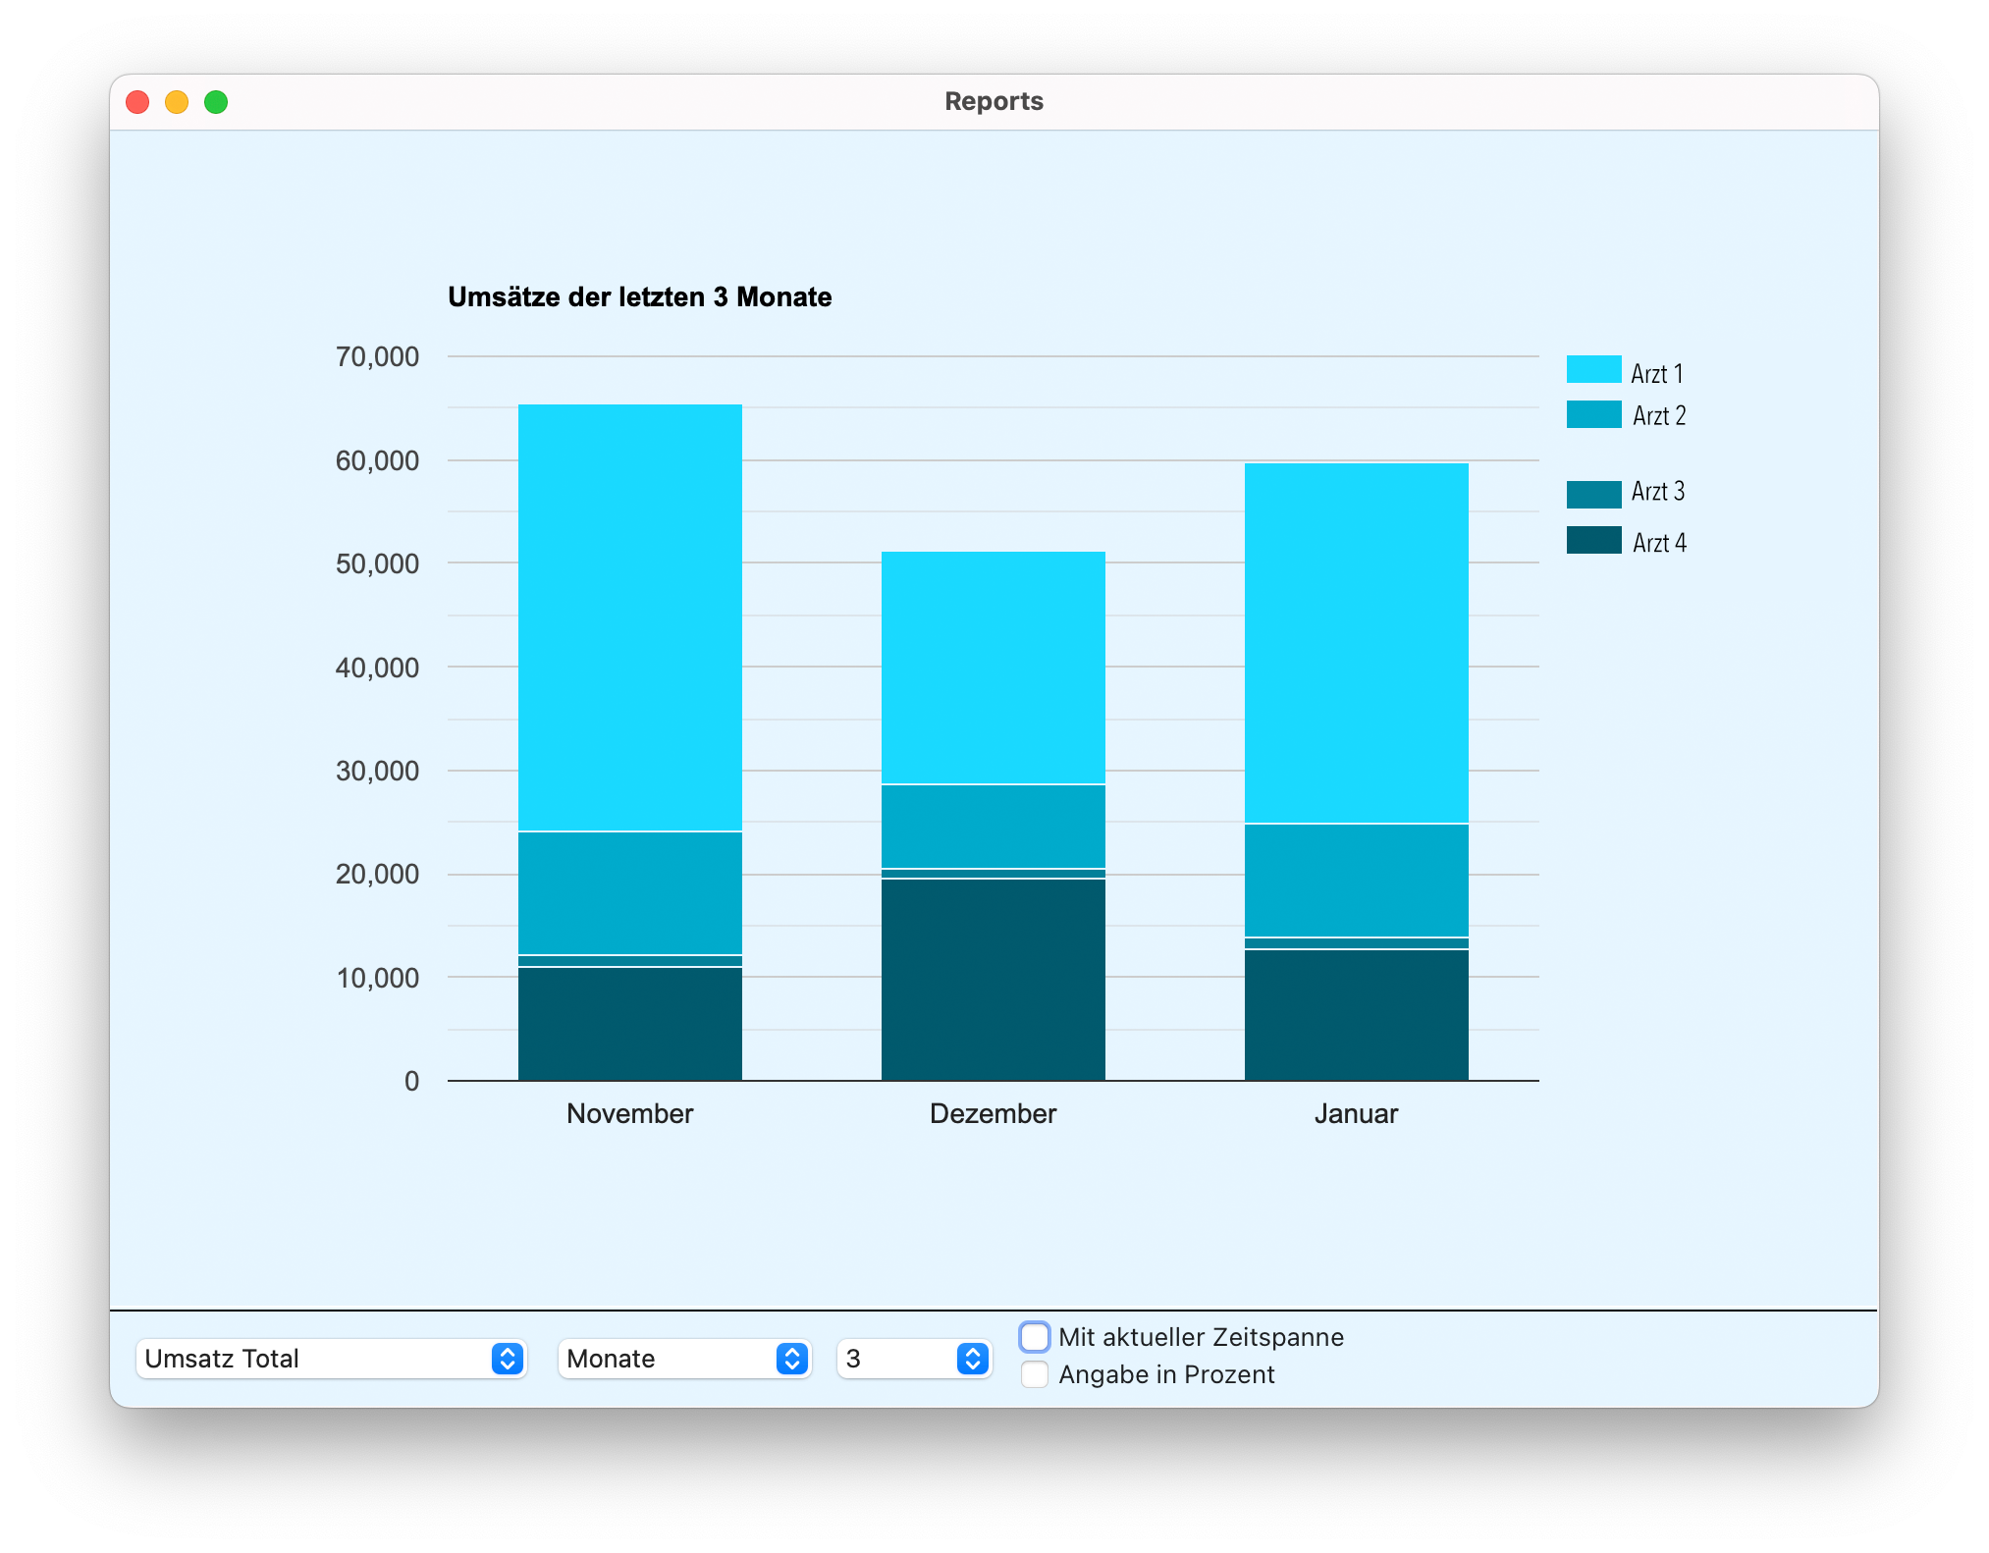Screen dimensions: 1989x1553
Task: Click the Arzt 3 legend color swatch
Action: pos(1592,494)
